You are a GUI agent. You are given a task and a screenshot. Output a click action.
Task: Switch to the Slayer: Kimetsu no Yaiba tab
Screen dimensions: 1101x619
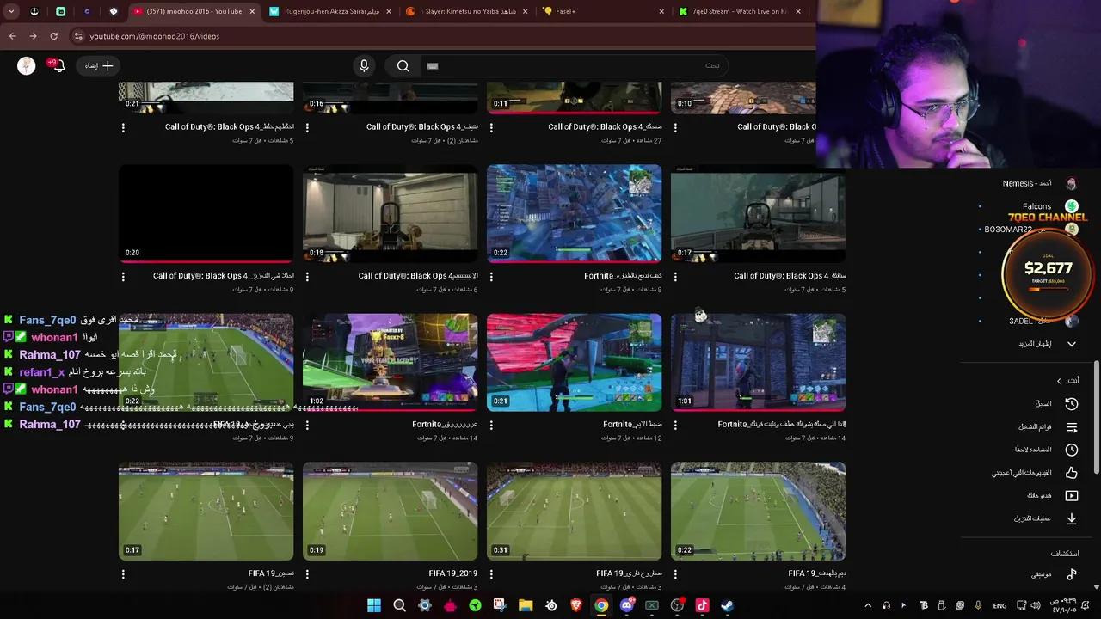click(465, 11)
